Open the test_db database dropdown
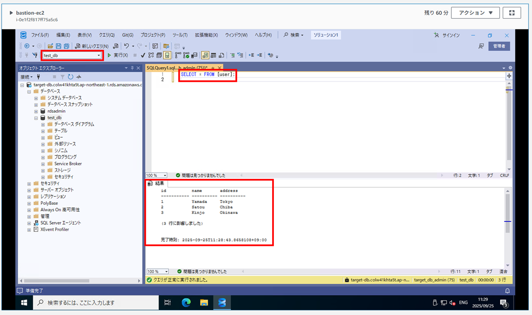This screenshot has width=532, height=315. pos(99,56)
